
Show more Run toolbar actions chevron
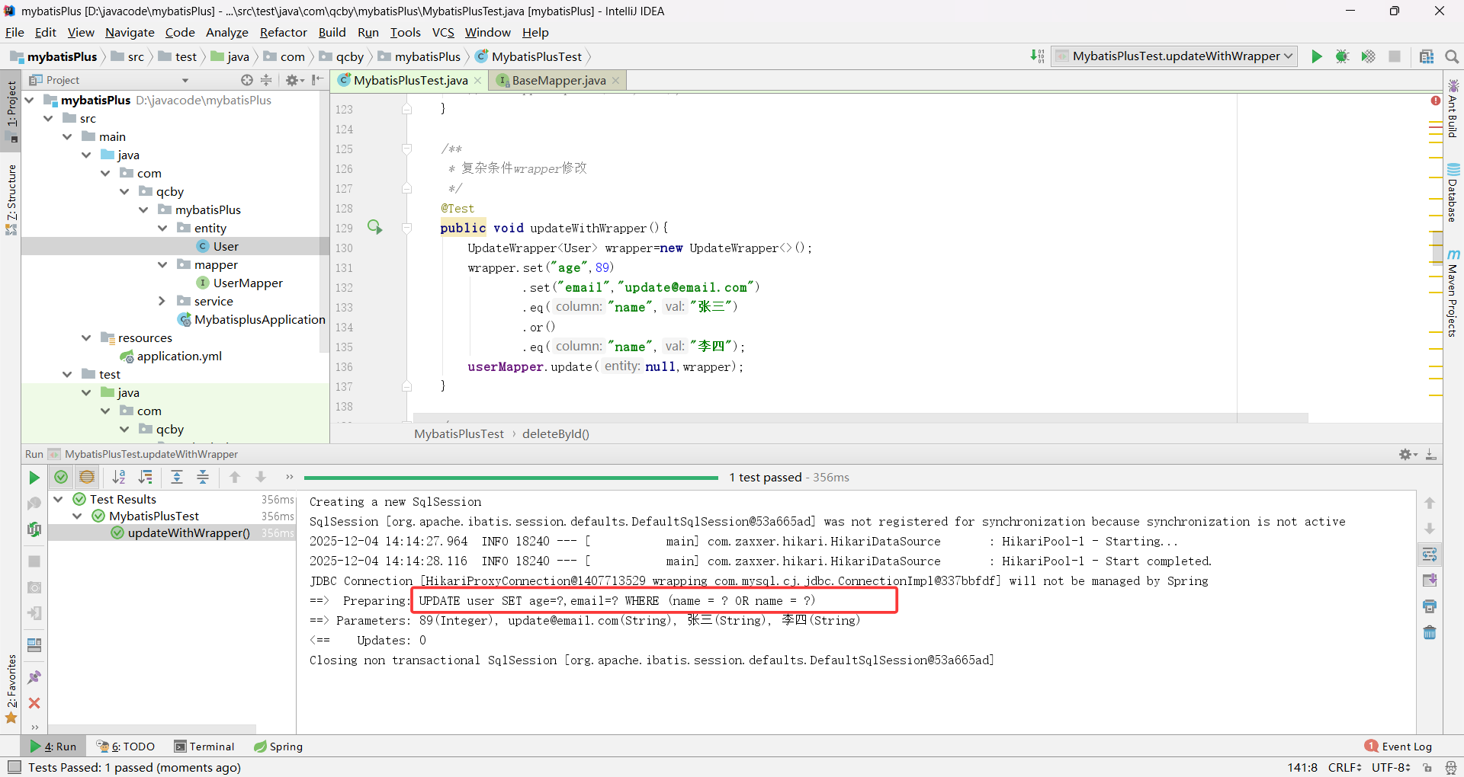289,478
